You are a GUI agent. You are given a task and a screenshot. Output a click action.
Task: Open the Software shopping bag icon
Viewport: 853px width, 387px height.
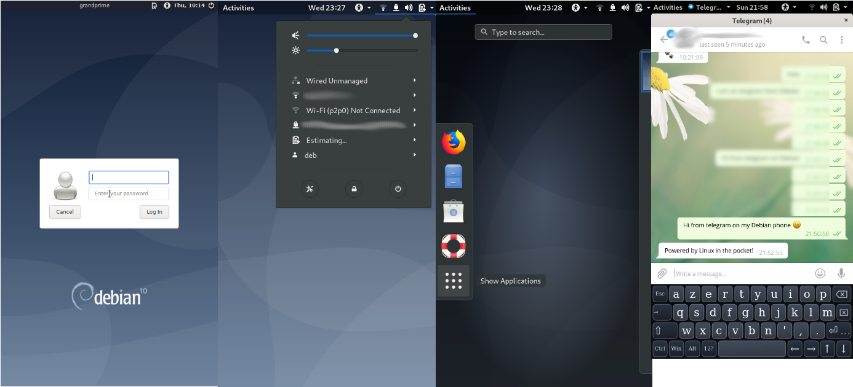click(454, 211)
